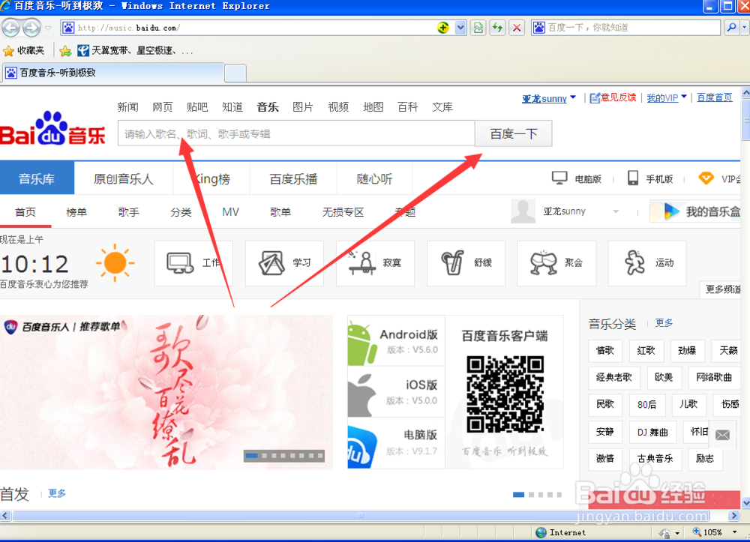Viewport: 750px width, 542px height.
Task: Expand the 我的VIP dropdown arrow
Action: click(684, 97)
